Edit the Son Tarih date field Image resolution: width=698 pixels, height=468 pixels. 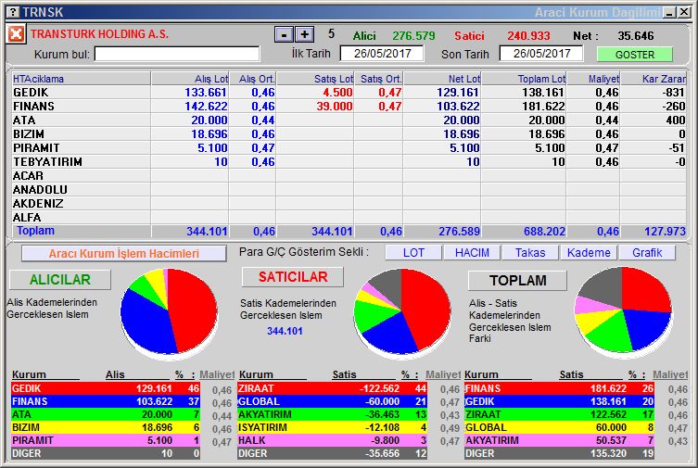541,54
